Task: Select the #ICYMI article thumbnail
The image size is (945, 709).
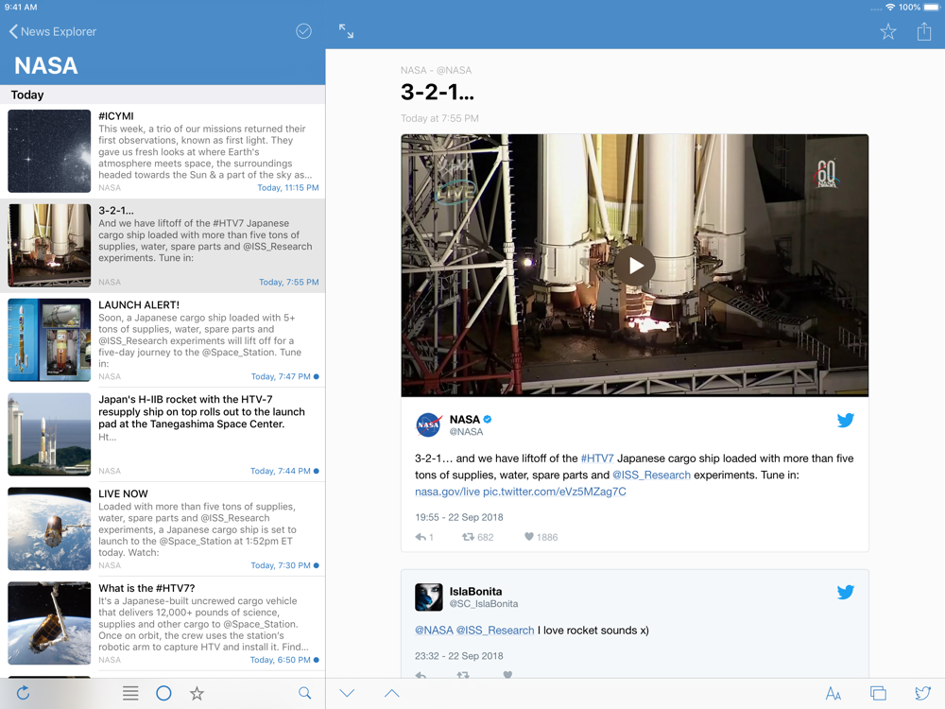Action: click(x=49, y=151)
